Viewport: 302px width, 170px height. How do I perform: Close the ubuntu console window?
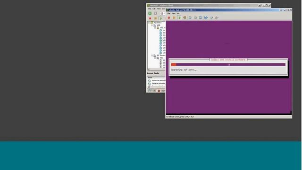[x=290, y=10]
